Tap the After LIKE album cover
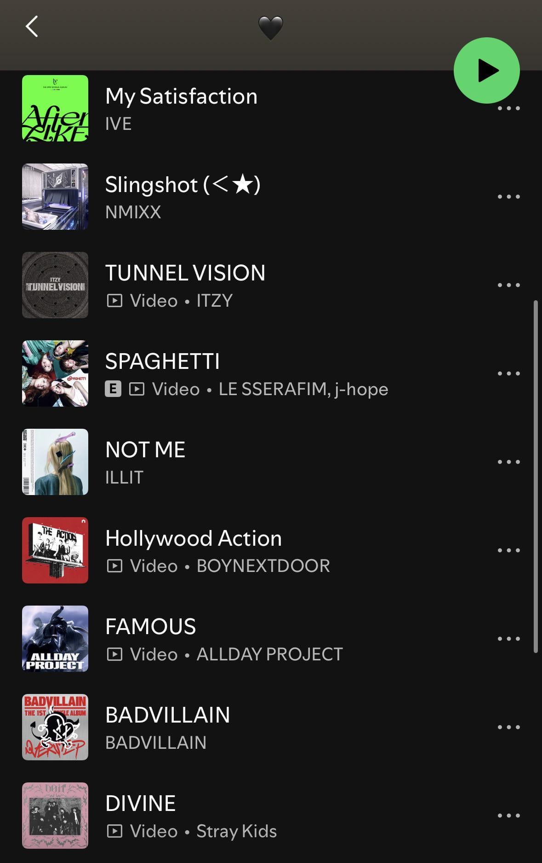This screenshot has width=542, height=863. pos(55,108)
